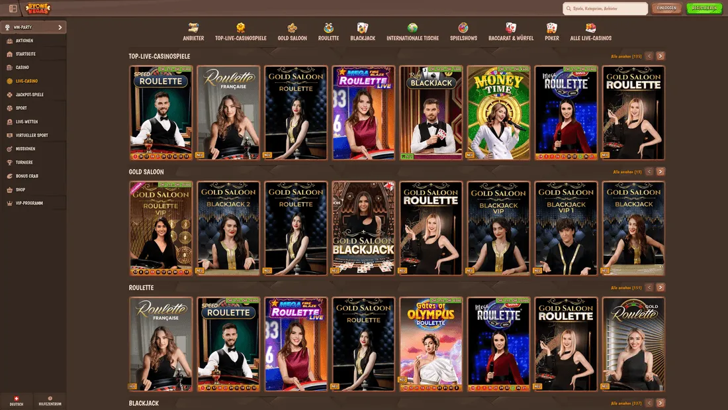Click the Anbieter category icon

coord(194,28)
